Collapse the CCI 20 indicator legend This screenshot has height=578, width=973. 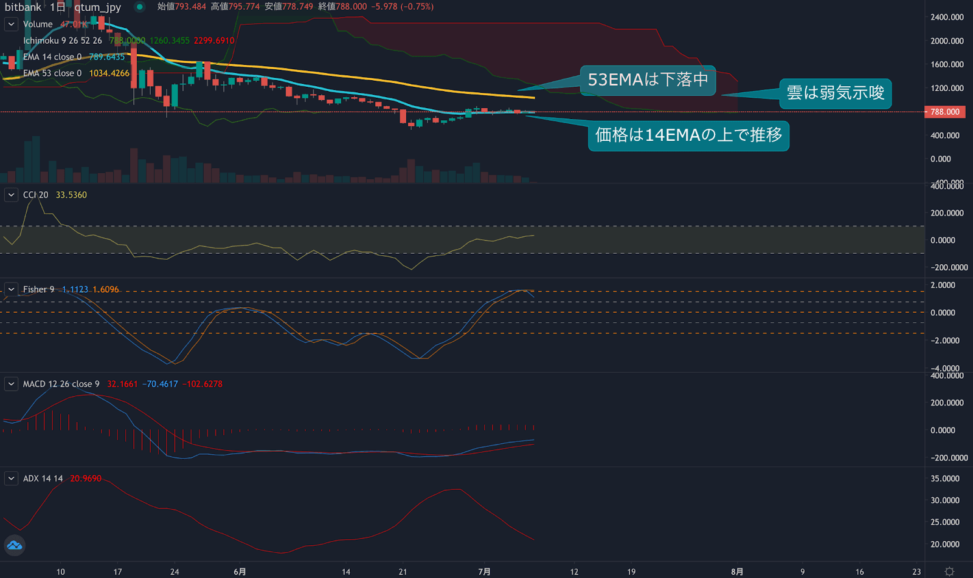click(11, 195)
